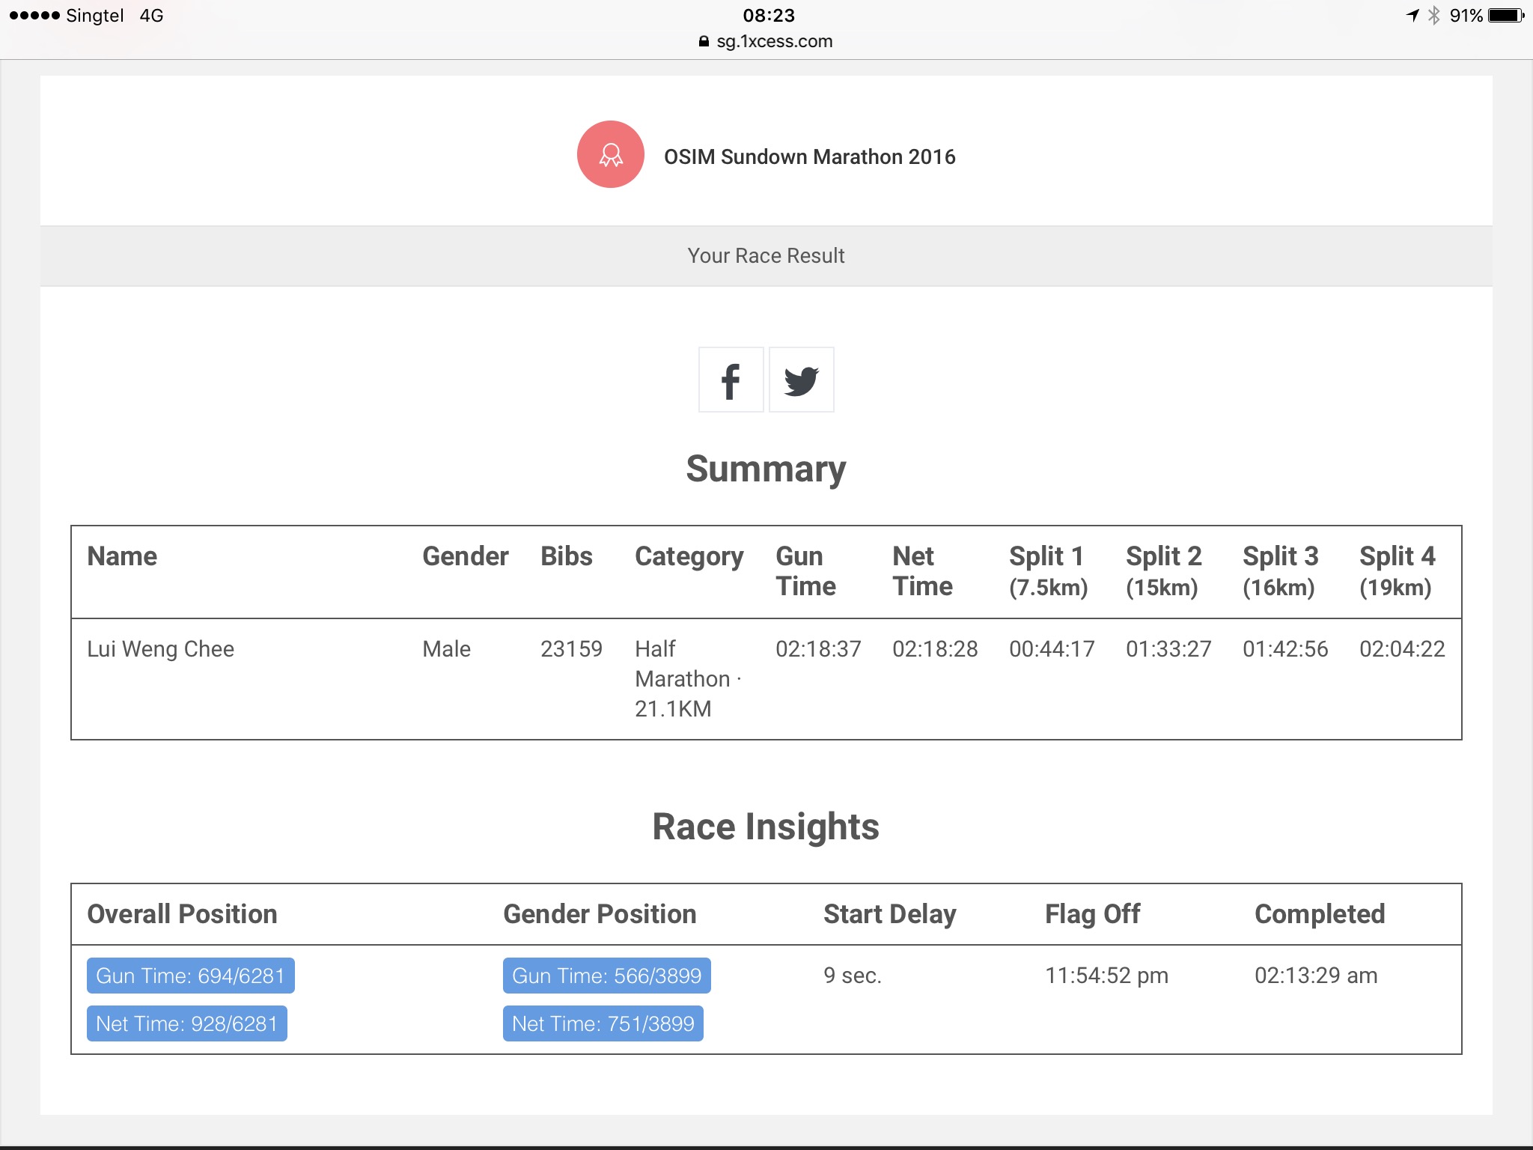The image size is (1533, 1150).
Task: Select net time value 02:18:28
Action: [x=935, y=648]
